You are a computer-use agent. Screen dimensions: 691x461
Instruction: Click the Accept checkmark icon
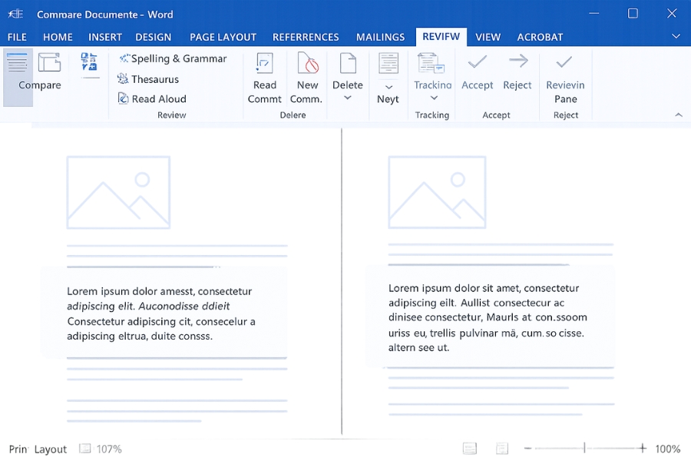point(477,62)
